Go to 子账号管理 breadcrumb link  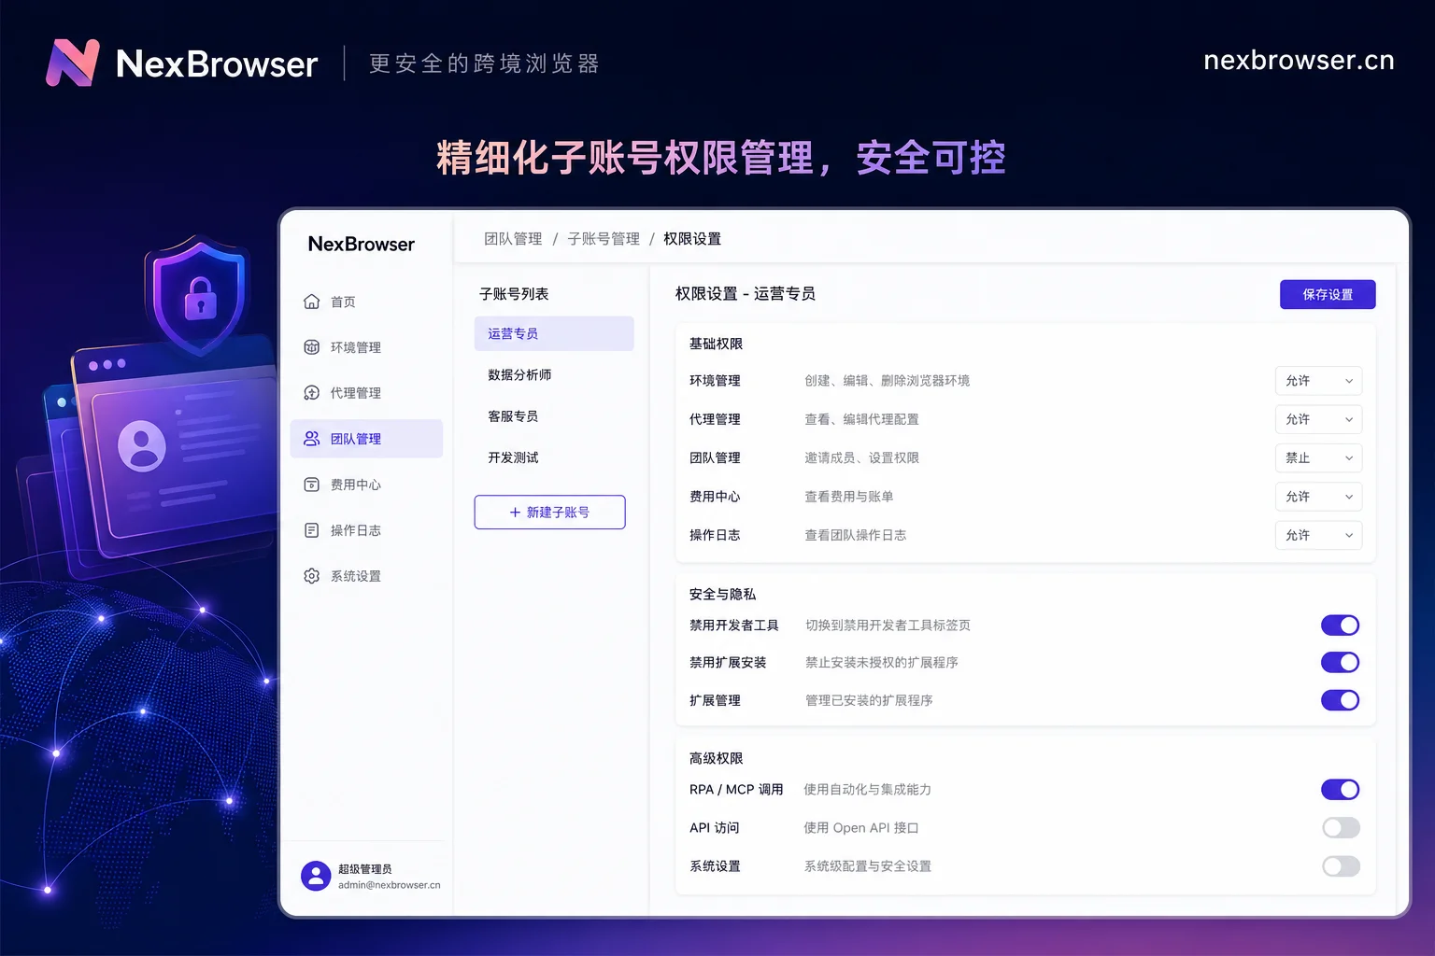604,239
